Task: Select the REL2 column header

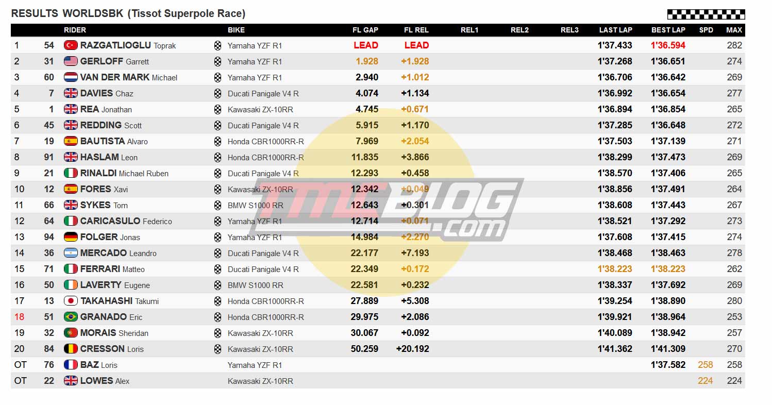Action: (x=519, y=30)
